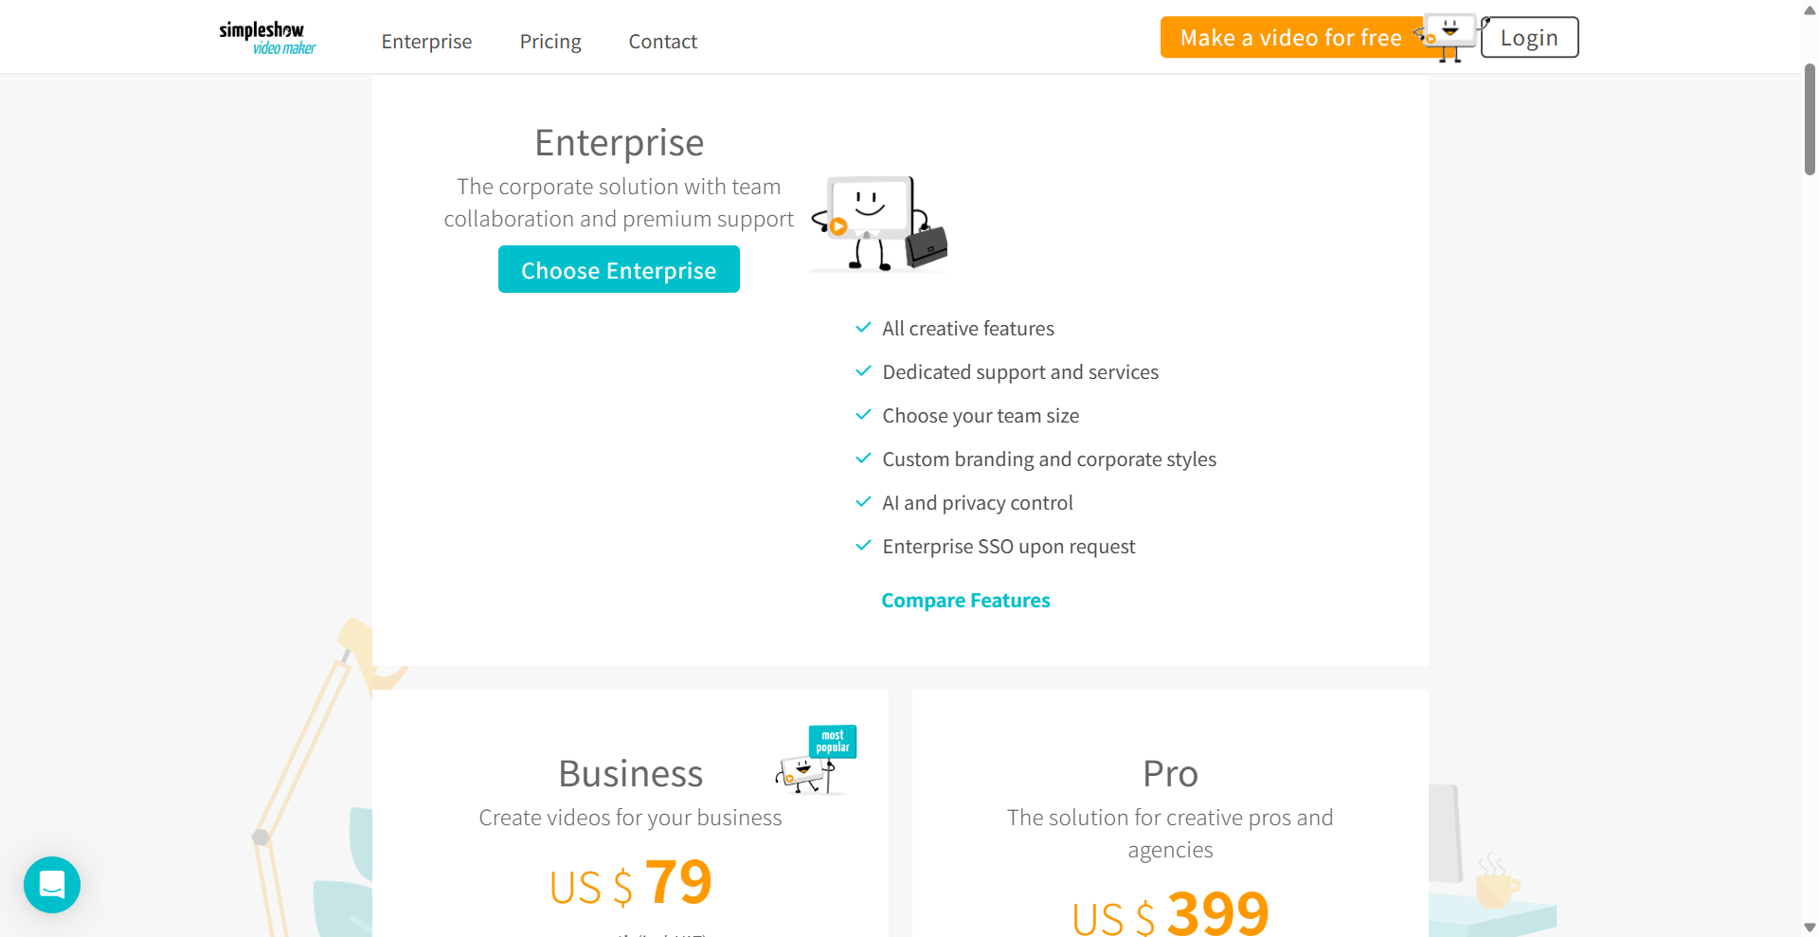Viewport: 1819px width, 937px height.
Task: Click the 'Choose Enterprise' button
Action: point(618,269)
